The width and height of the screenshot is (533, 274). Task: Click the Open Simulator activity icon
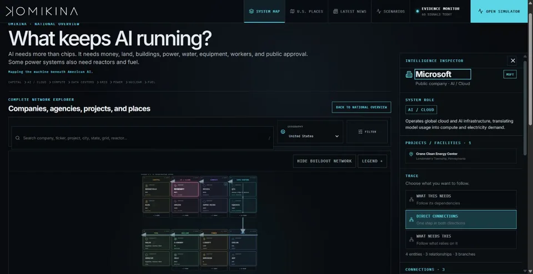480,11
